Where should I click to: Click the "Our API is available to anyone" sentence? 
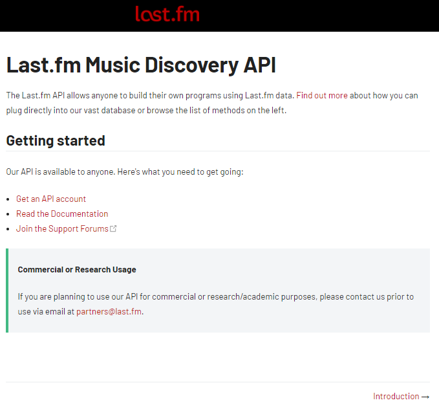coord(124,171)
